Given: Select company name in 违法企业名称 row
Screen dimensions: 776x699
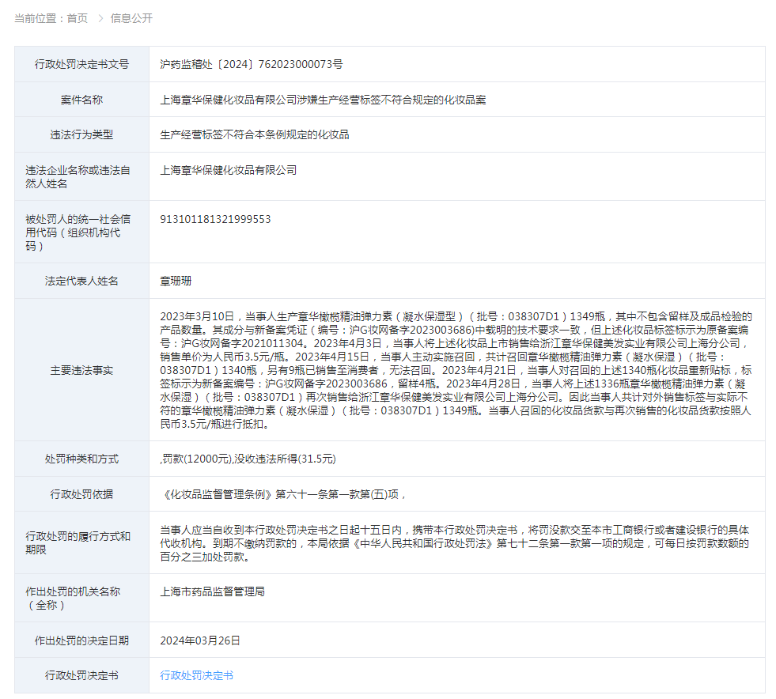Looking at the screenshot, I should pyautogui.click(x=228, y=170).
